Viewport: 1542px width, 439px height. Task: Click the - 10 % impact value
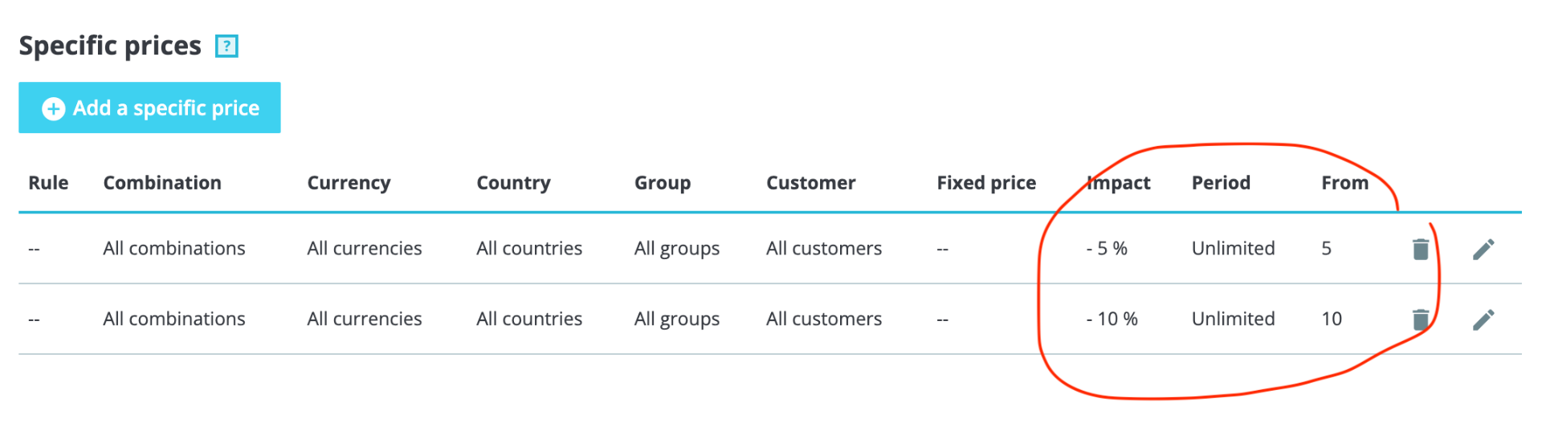point(1112,319)
